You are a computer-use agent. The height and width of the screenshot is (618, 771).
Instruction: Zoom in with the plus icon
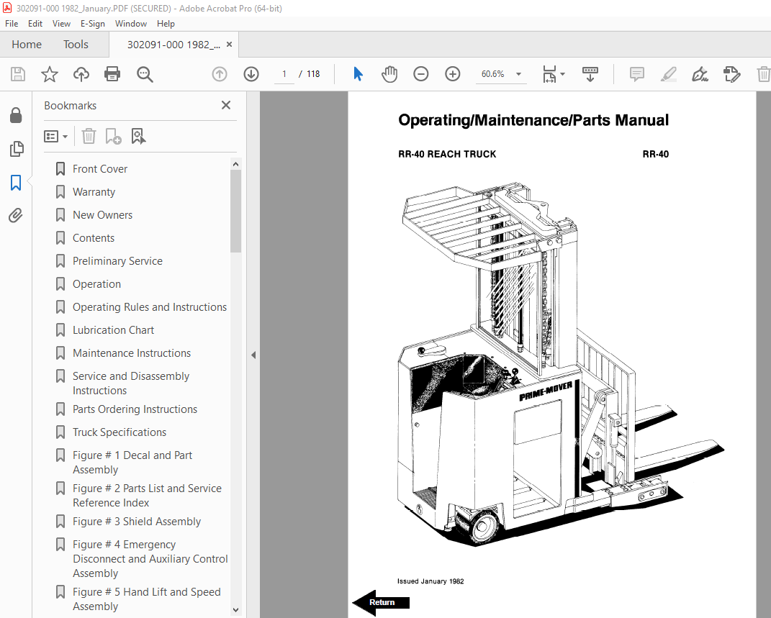coord(452,74)
